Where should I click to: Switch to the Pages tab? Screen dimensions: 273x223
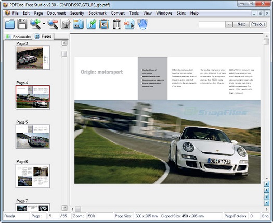coord(44,36)
